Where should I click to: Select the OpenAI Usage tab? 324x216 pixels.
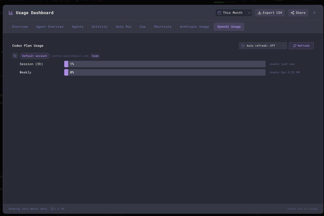click(x=229, y=27)
